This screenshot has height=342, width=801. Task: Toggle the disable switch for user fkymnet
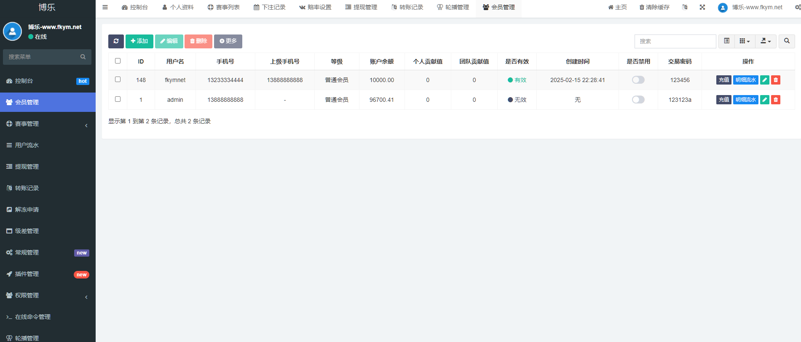pyautogui.click(x=638, y=80)
